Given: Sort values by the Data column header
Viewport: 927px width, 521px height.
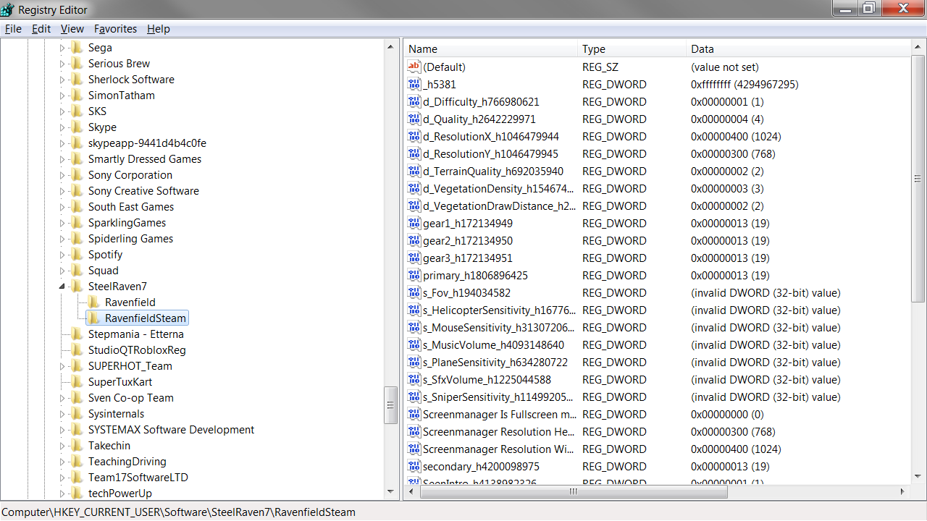Looking at the screenshot, I should point(798,49).
